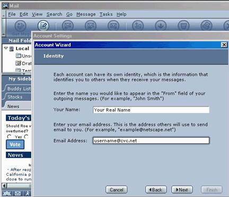Open the Edit menu
Image resolution: width=229 pixels, height=197 pixels.
(x=24, y=14)
